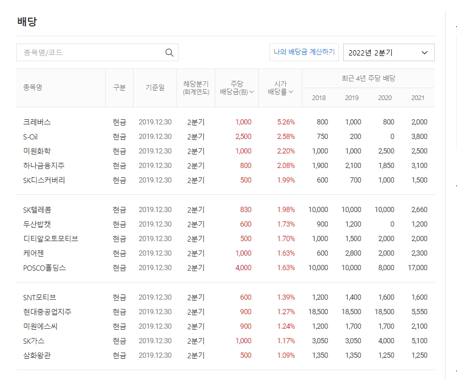
Task: Open stock 두산밥캣
Action: pos(37,224)
